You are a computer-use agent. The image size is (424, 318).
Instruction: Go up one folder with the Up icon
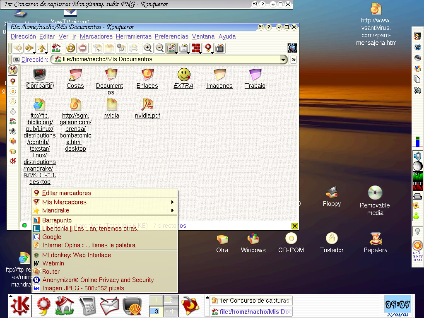pos(42,48)
